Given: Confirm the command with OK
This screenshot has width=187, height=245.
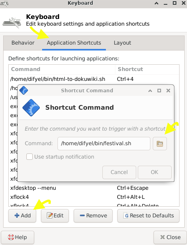Looking at the screenshot, I should (155, 172).
